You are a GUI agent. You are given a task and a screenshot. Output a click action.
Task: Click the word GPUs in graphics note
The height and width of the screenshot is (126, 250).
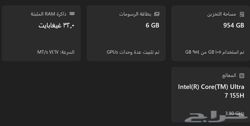pyautogui.click(x=112, y=52)
